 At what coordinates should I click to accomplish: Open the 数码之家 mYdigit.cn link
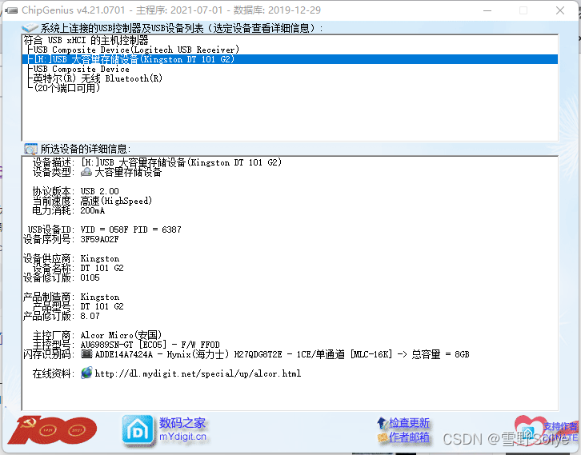(182, 429)
